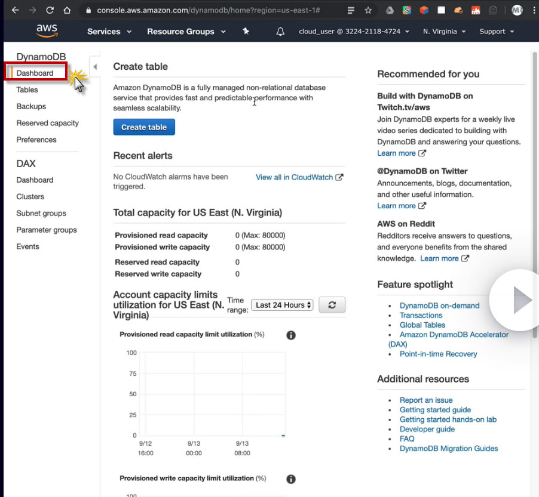This screenshot has height=497, width=539.
Task: Open Transactions feature link
Action: coord(421,315)
